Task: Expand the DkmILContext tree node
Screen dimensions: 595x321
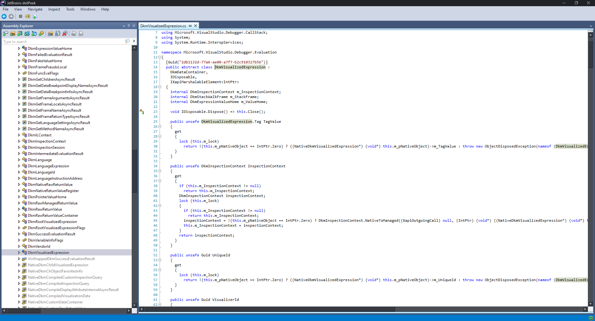Action: (x=19, y=135)
